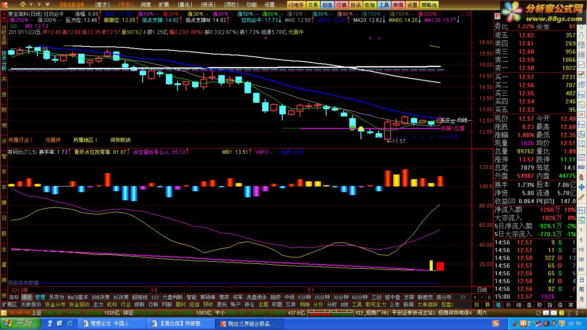587x330 pixels.
Task: Select the 笔 tab under the quote panel
Action: (498, 305)
